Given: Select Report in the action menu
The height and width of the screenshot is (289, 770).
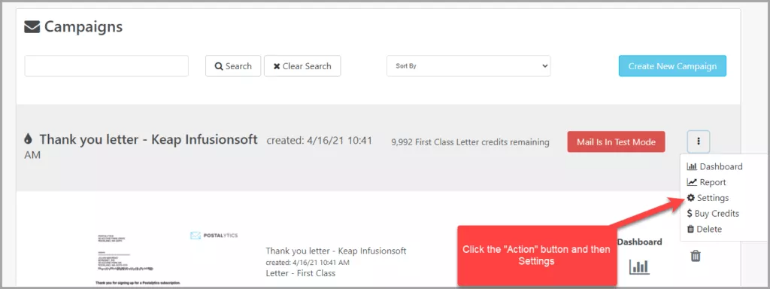Looking at the screenshot, I should coord(706,182).
